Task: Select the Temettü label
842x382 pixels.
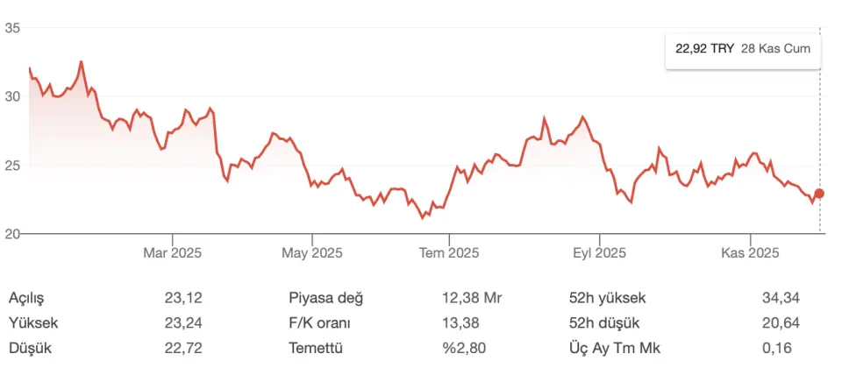Action: click(315, 349)
